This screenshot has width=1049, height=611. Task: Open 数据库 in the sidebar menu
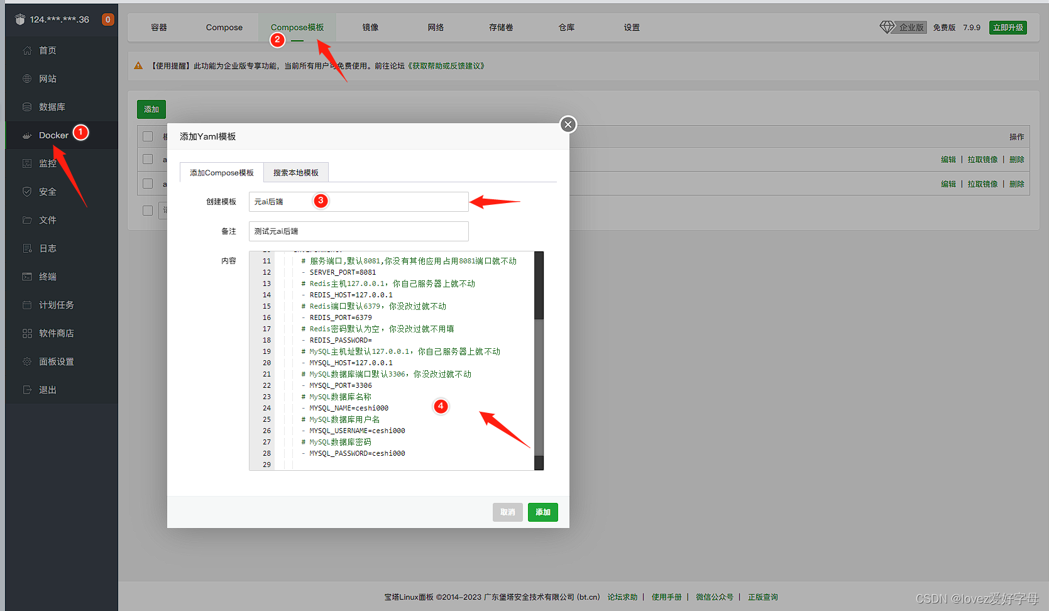click(52, 107)
